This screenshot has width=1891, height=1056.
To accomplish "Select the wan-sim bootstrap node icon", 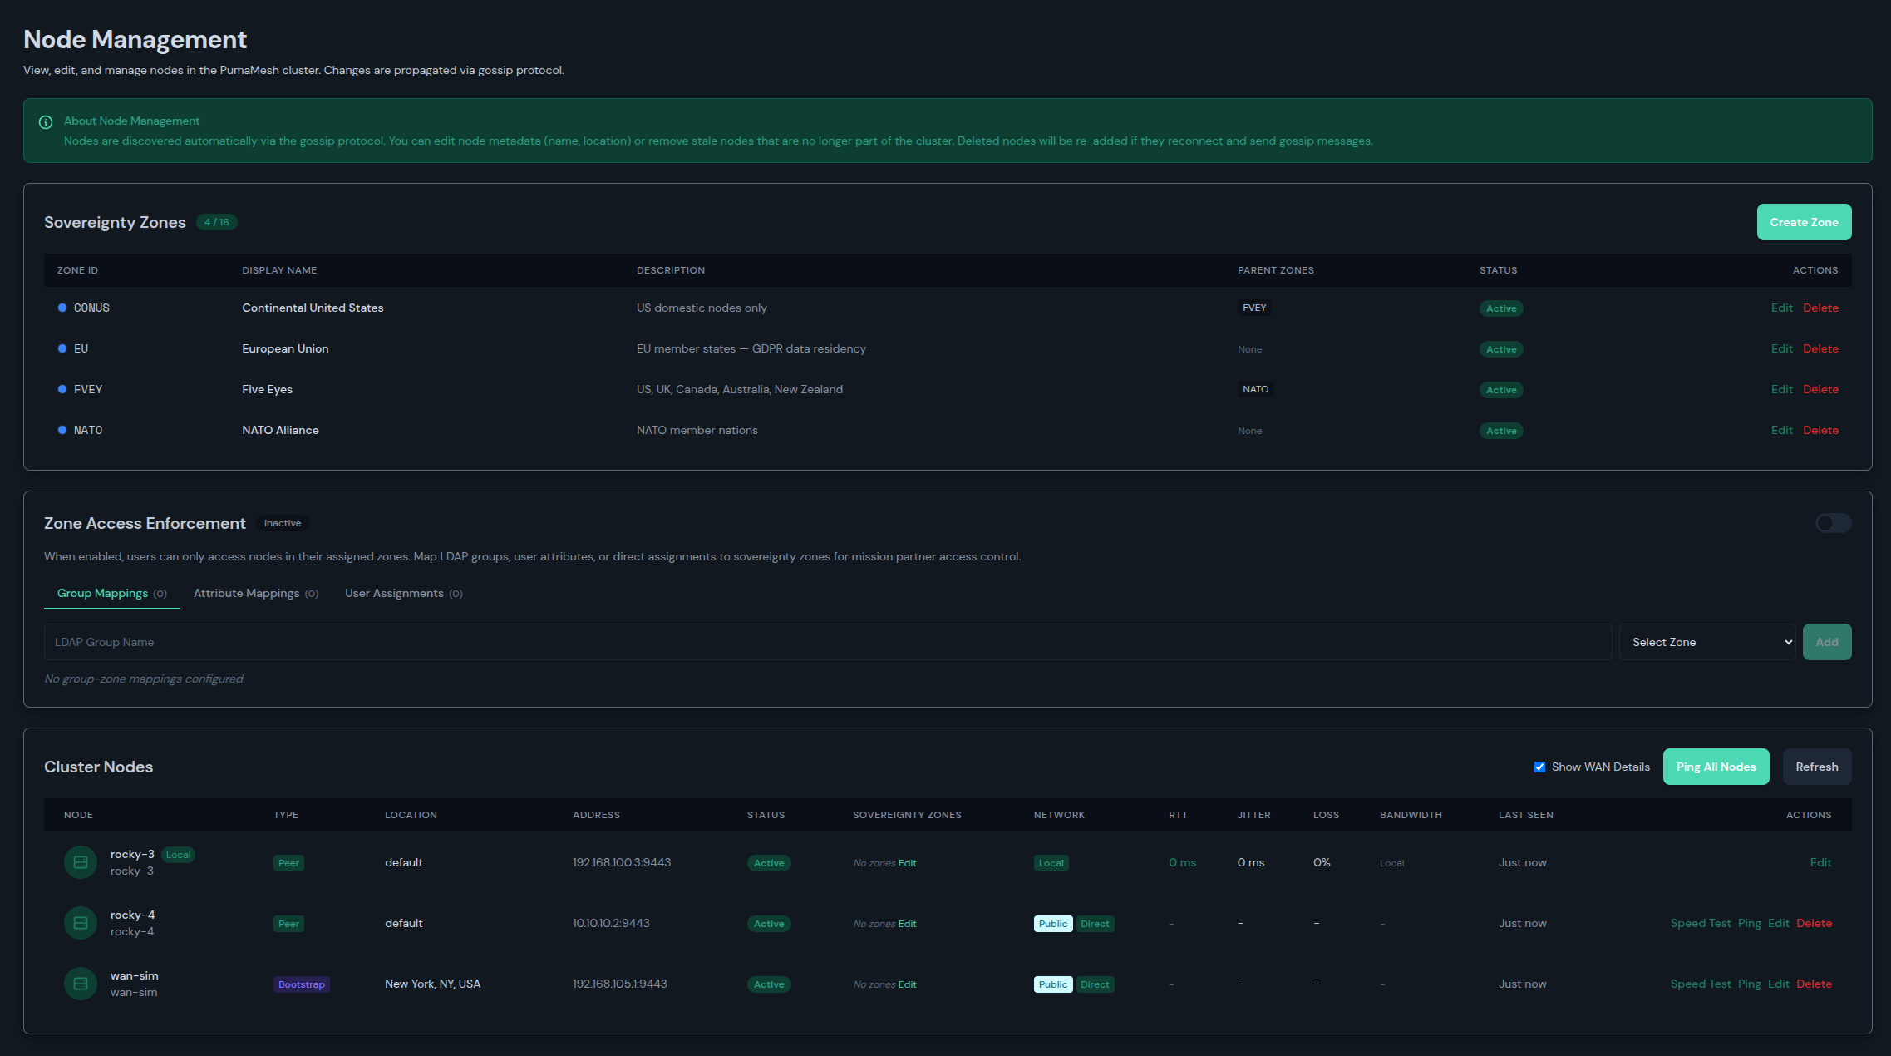I will [80, 984].
